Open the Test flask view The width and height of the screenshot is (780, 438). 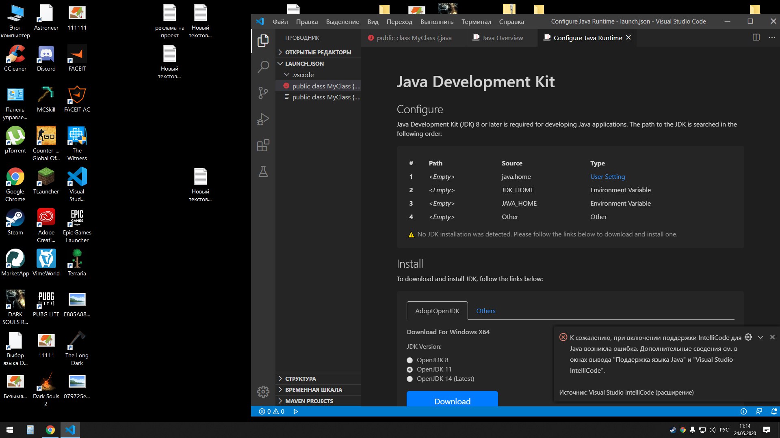coord(263,172)
